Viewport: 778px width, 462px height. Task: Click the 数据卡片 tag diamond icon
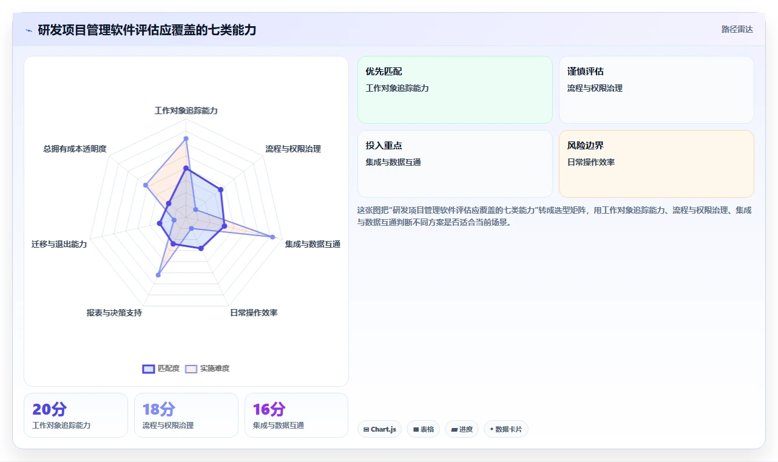click(492, 429)
